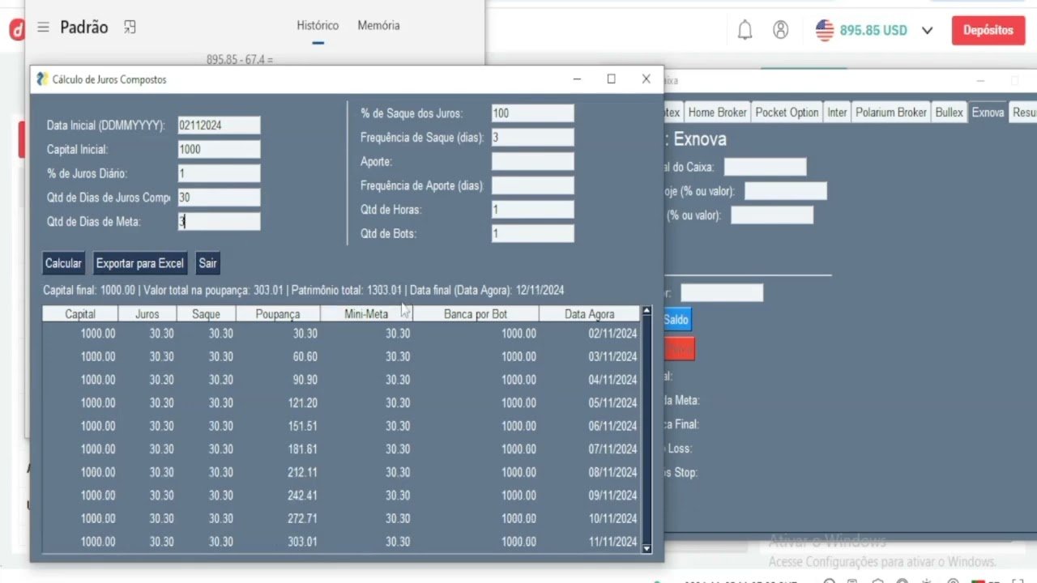
Task: Select the Inter tab
Action: (837, 113)
